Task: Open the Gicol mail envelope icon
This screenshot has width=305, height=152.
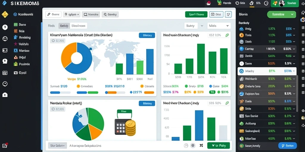Action: [16, 73]
